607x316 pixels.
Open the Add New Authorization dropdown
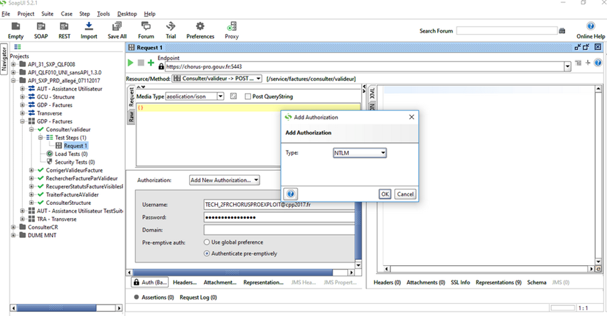224,180
